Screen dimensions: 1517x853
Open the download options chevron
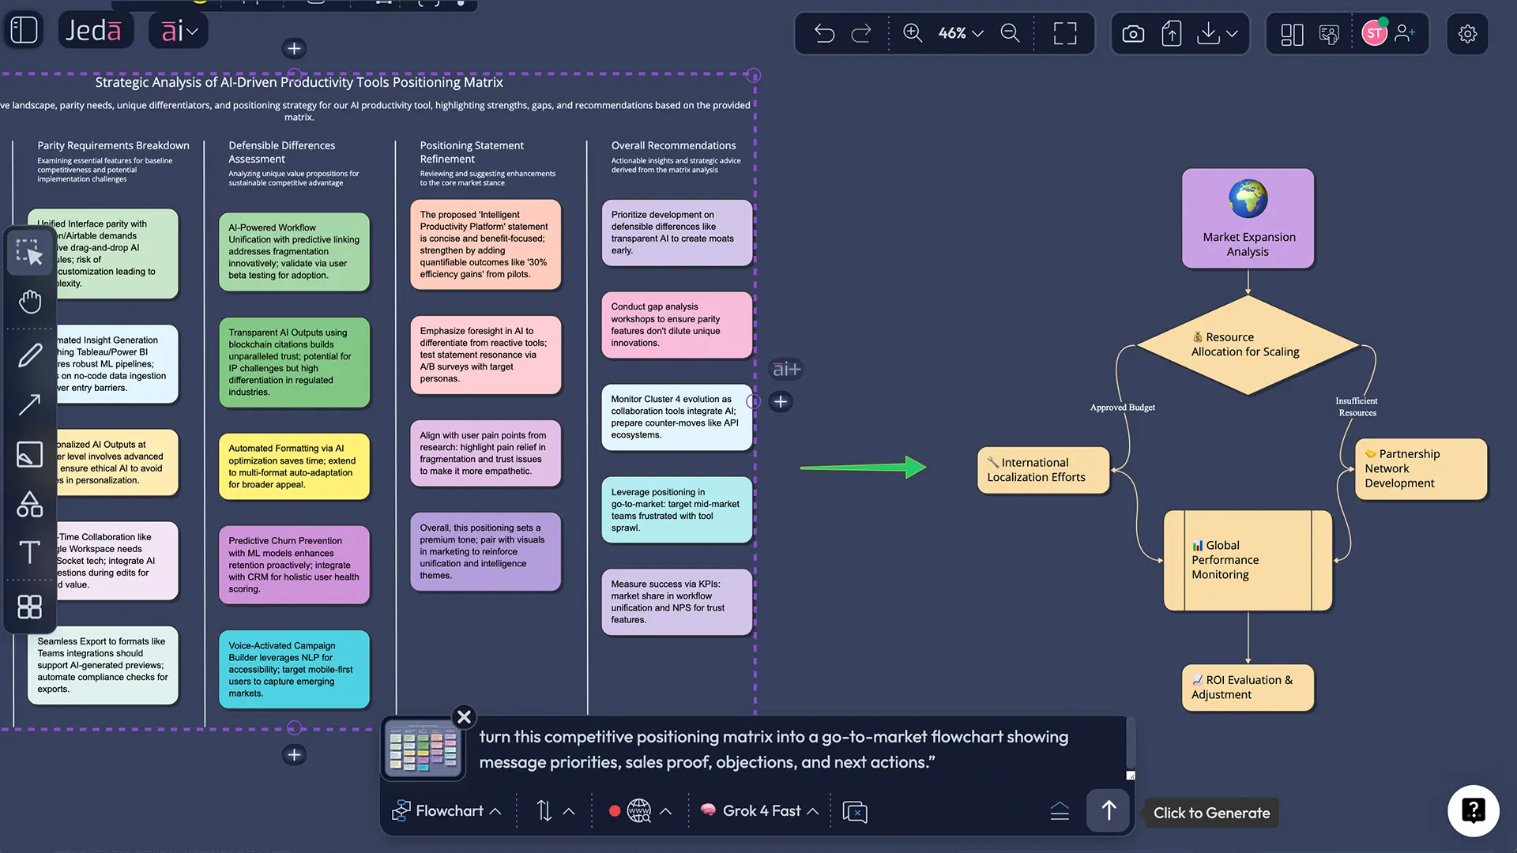(1232, 33)
